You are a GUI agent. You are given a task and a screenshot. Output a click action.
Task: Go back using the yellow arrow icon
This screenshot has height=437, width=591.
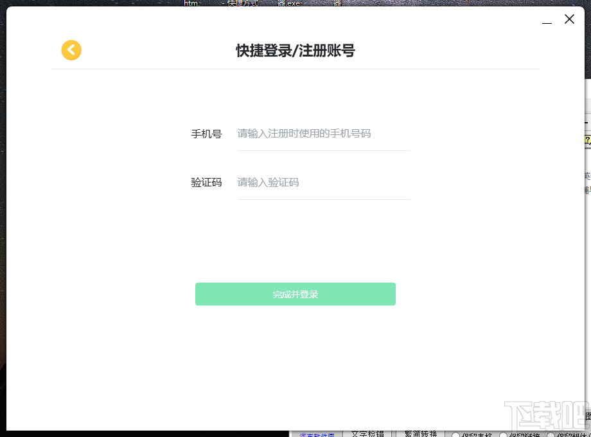[x=71, y=50]
